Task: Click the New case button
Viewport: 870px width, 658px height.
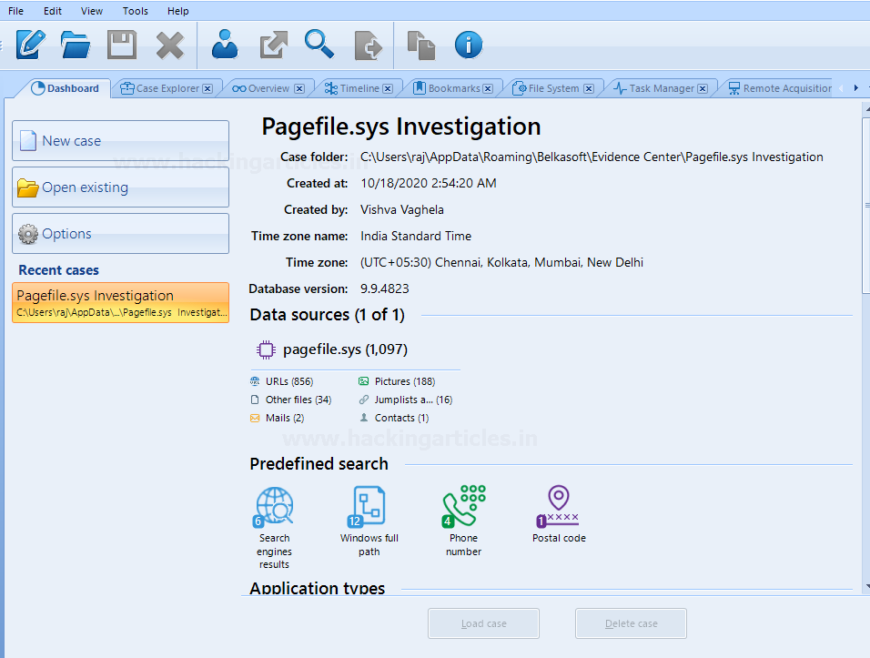Action: click(x=120, y=141)
